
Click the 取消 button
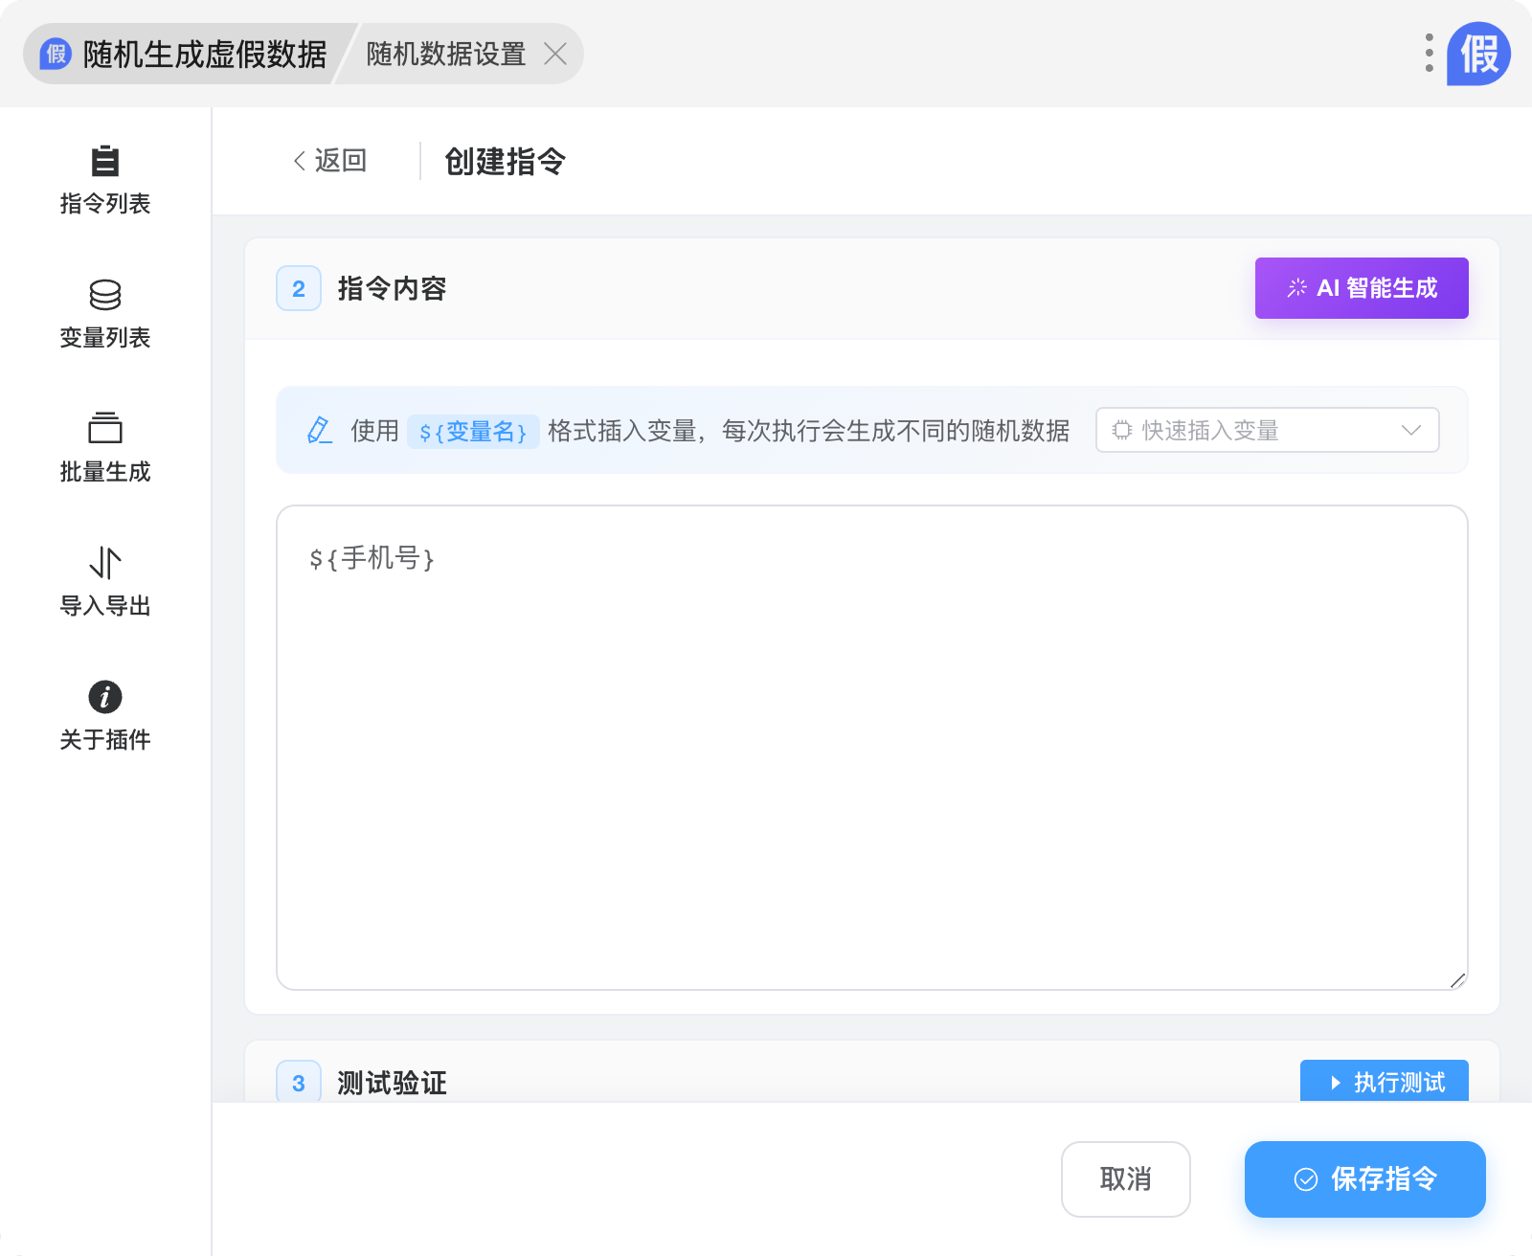click(x=1125, y=1178)
